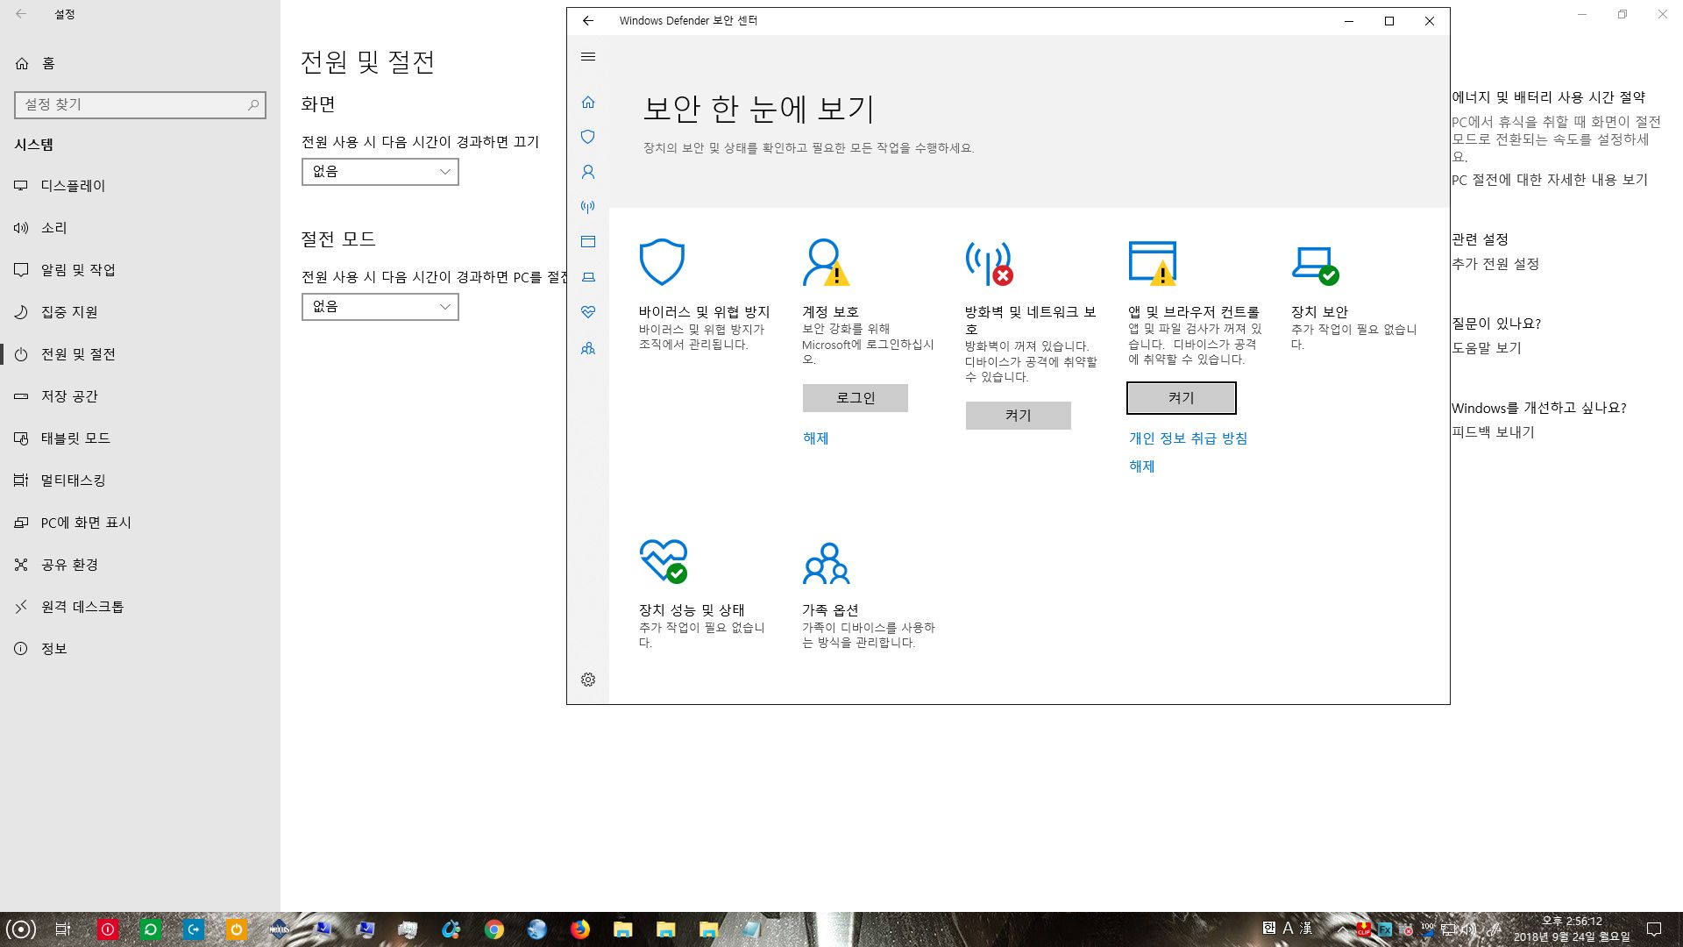The image size is (1683, 947).
Task: Click Settings window back arrow
Action: coord(21,15)
